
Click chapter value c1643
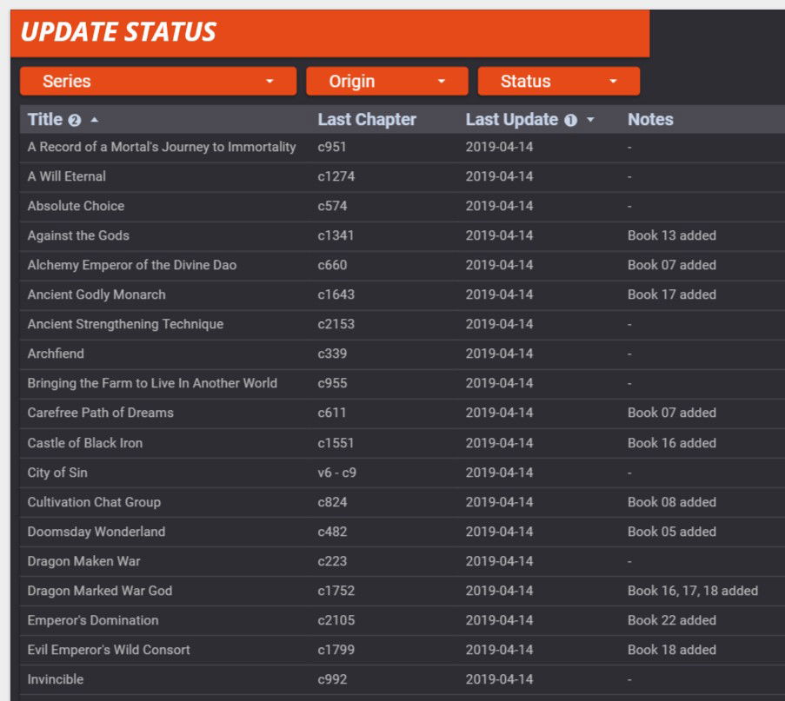336,294
